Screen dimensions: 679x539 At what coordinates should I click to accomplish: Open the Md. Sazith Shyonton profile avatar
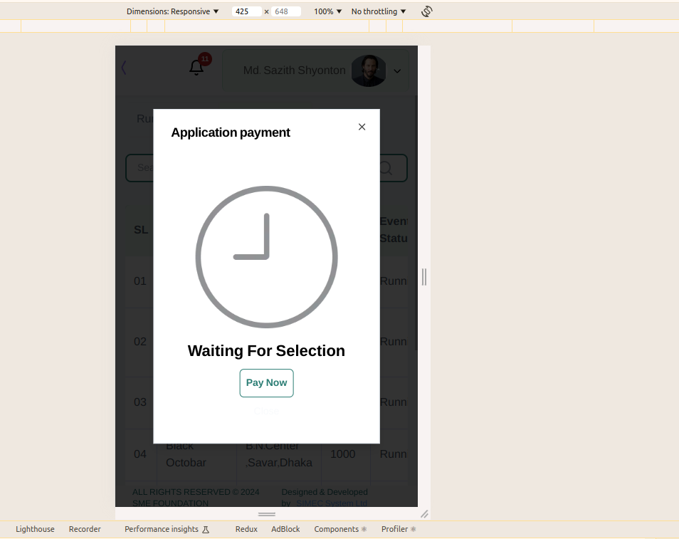click(369, 70)
